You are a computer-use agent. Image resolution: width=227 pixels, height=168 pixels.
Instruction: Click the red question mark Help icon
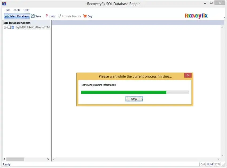pos(46,16)
